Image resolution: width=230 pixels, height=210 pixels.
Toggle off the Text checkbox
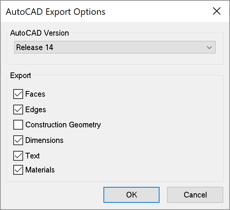18,156
